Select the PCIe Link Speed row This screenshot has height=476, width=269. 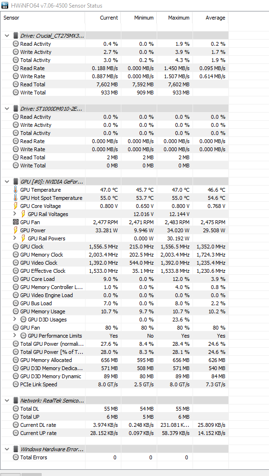(114, 384)
